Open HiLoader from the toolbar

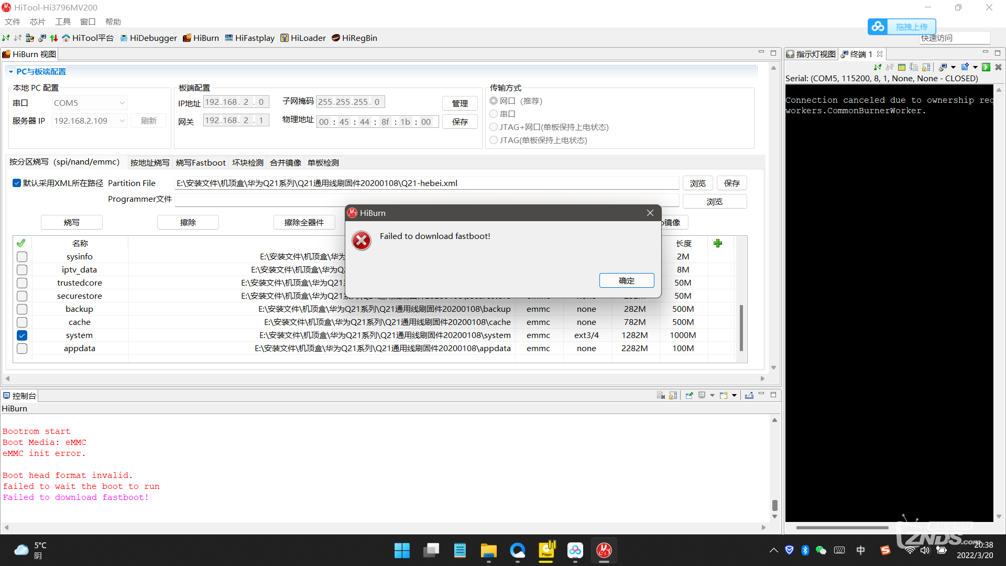pyautogui.click(x=303, y=38)
